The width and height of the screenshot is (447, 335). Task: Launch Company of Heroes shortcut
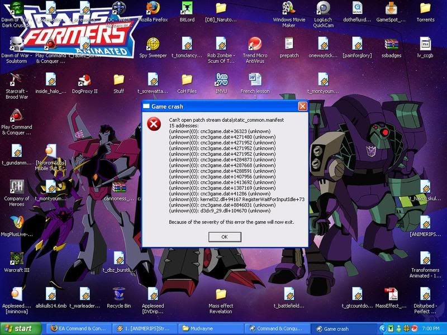(x=17, y=187)
